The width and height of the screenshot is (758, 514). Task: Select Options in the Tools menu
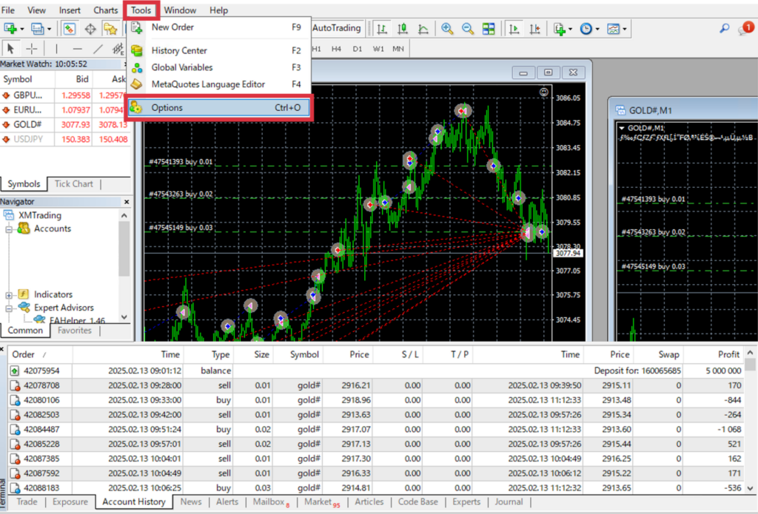219,108
